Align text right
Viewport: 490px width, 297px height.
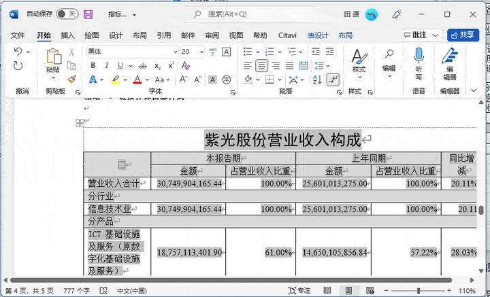276,65
